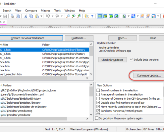The width and height of the screenshot is (164, 132).
Task: Click the Cut scissors icon
Action: (x=26, y=16)
